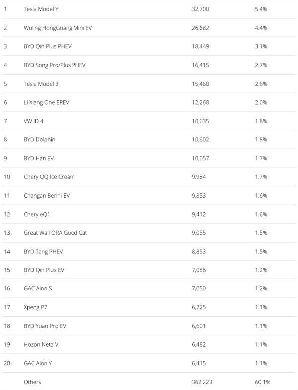The image size is (298, 390).
Task: Select BYD Qin Plus EV row name
Action: point(44,270)
